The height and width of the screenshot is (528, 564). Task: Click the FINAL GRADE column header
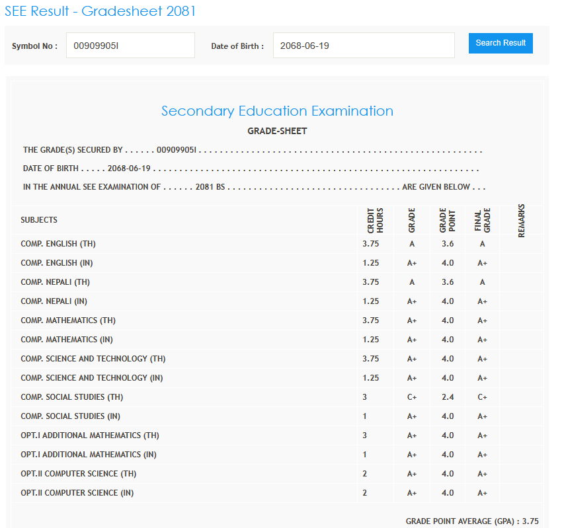click(x=482, y=220)
